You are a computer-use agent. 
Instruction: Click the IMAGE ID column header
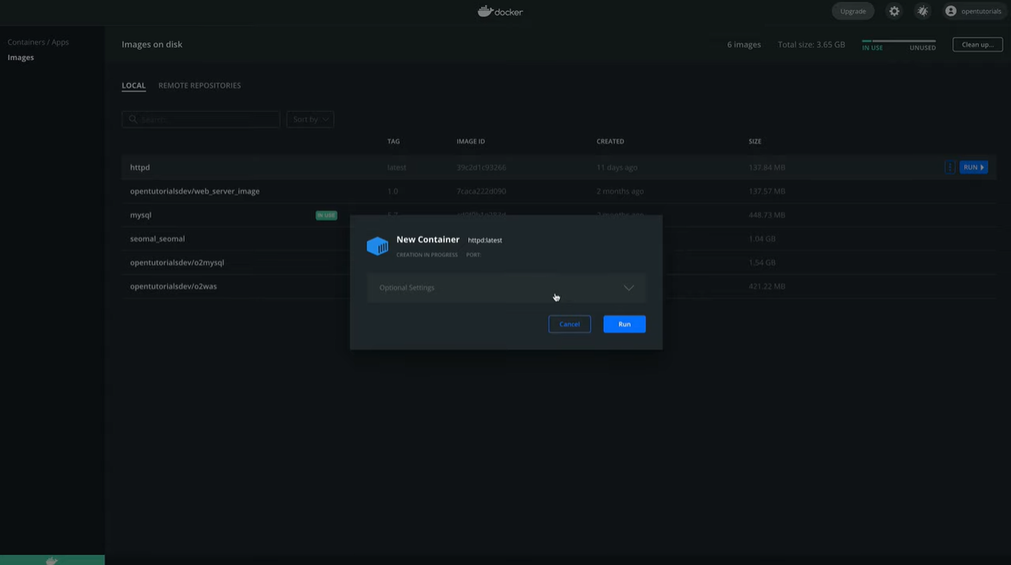tap(471, 141)
